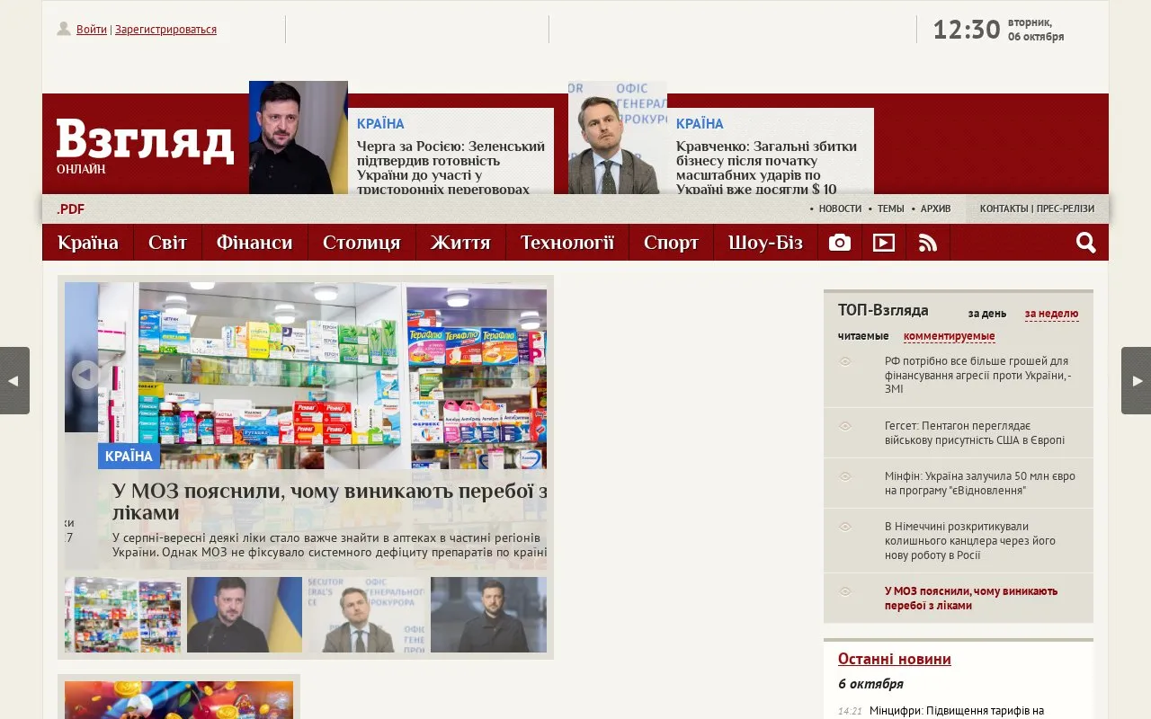The image size is (1151, 719).
Task: Click the user avatar icon beside Войти
Action: [x=64, y=29]
